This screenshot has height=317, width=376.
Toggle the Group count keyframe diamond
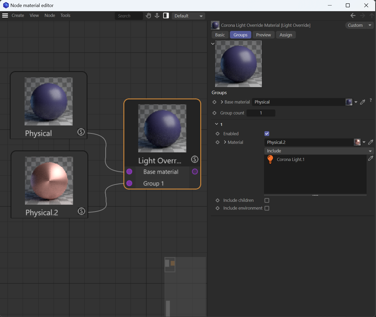click(x=215, y=113)
